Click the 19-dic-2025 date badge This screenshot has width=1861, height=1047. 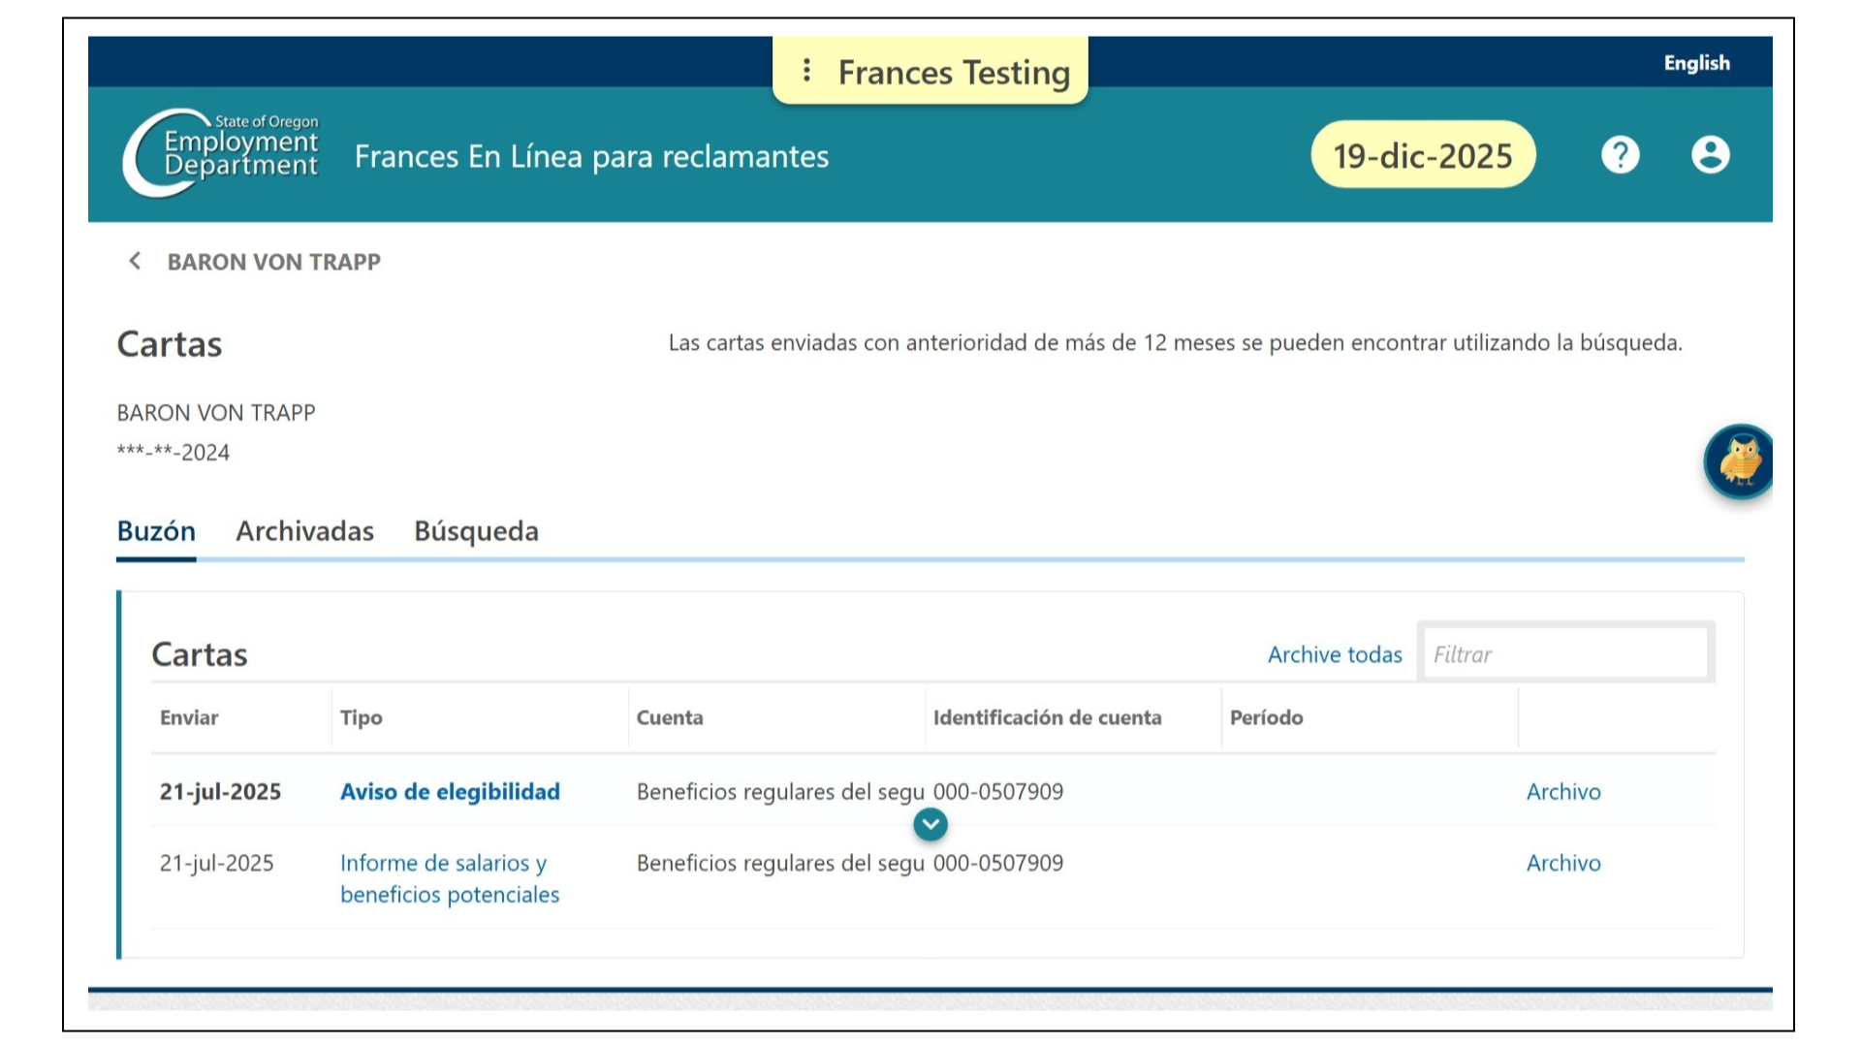(1422, 155)
